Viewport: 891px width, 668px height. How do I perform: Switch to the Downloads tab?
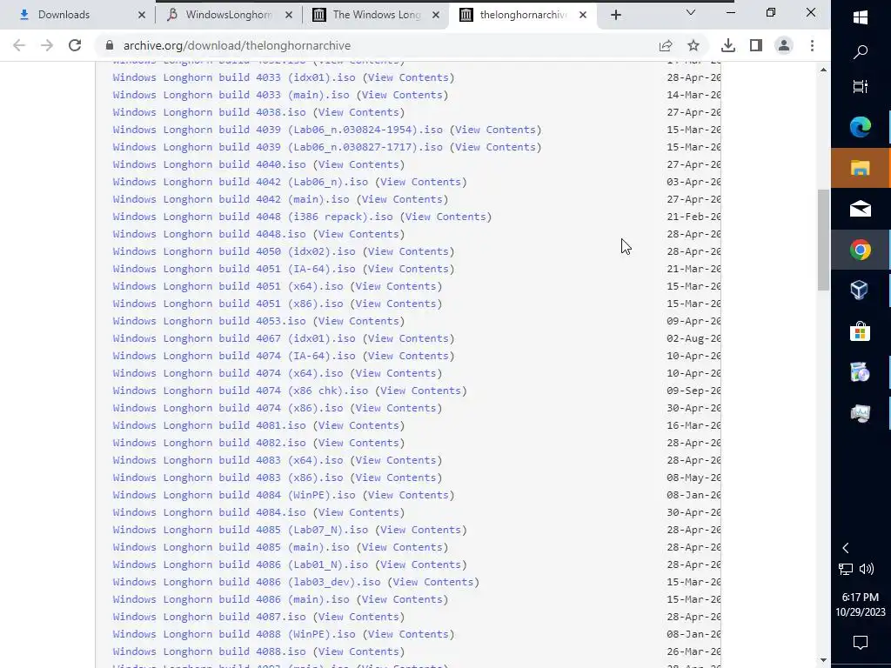click(77, 15)
